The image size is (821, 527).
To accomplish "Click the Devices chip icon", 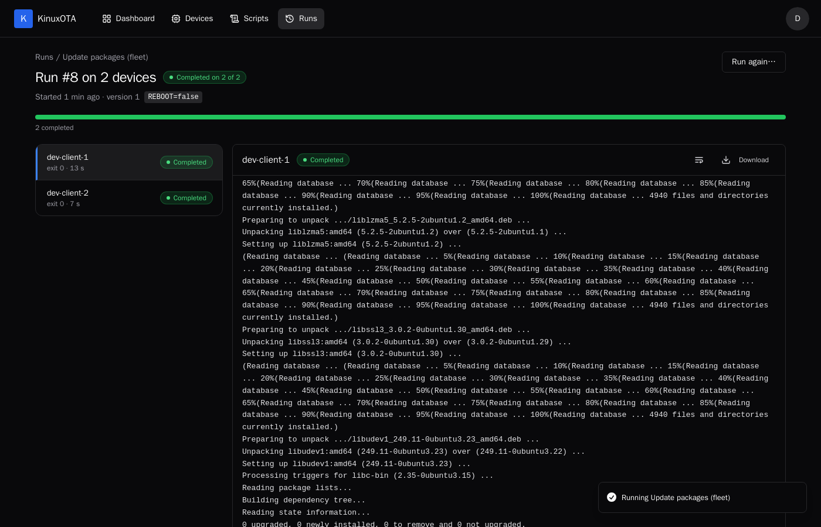I will click(x=176, y=19).
